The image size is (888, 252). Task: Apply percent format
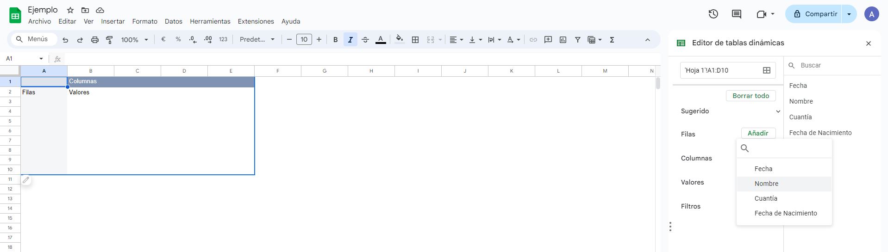click(178, 39)
